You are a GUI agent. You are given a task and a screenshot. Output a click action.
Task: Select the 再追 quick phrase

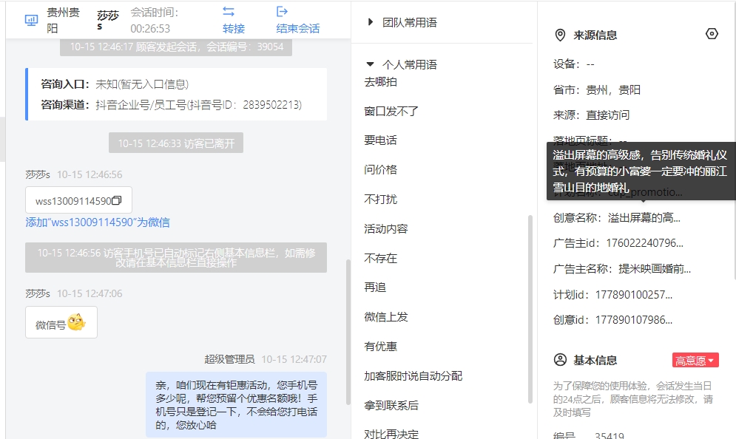click(x=375, y=287)
